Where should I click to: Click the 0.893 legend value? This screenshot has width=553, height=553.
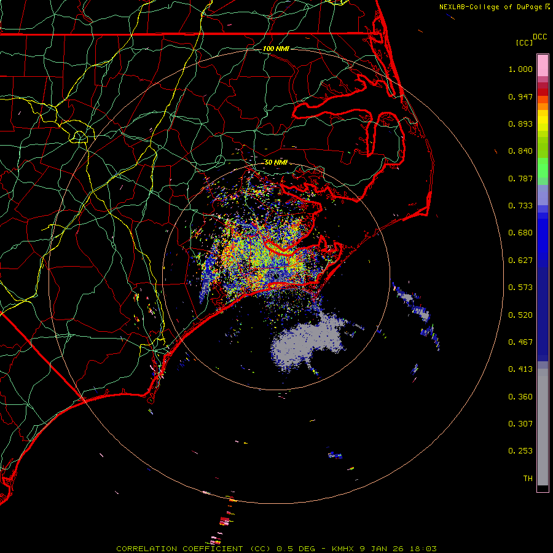(520, 124)
